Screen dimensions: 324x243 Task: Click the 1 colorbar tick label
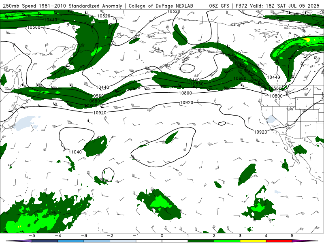(188, 236)
